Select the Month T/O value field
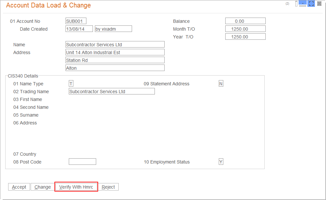The height and width of the screenshot is (200, 326). point(245,29)
